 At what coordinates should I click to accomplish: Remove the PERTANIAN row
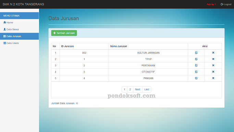[x=213, y=65]
